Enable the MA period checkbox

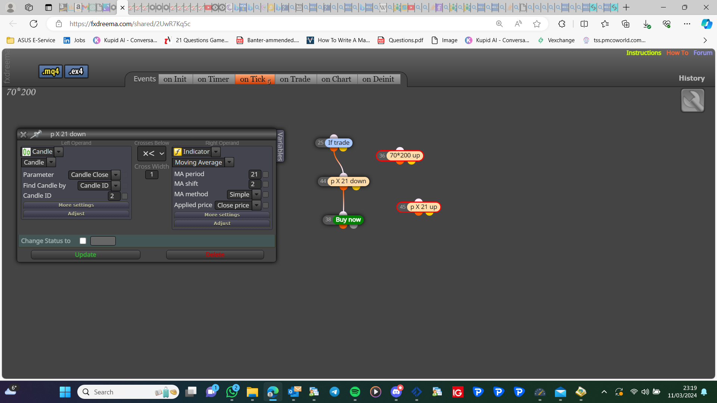(266, 174)
